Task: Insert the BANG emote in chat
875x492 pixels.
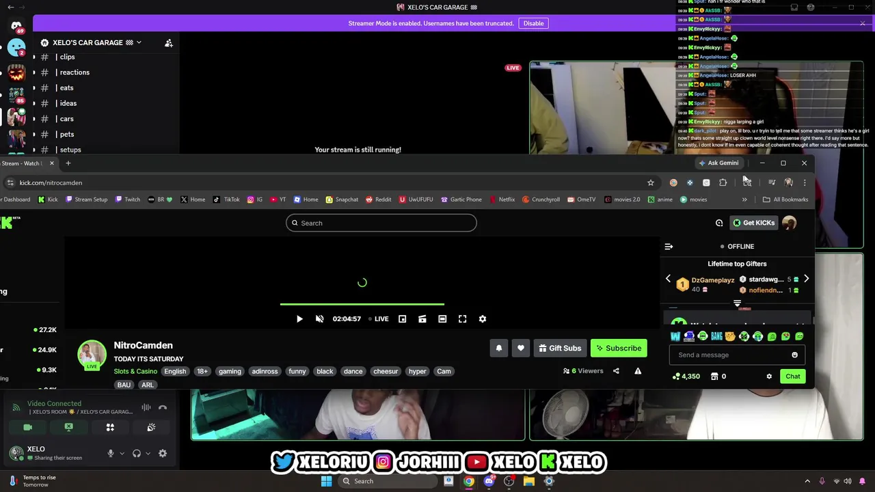Action: point(716,336)
